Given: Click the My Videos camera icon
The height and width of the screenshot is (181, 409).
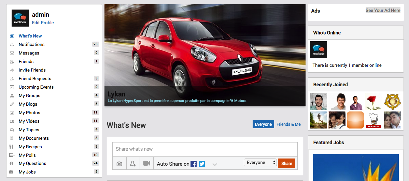Looking at the screenshot, I should click(12, 121).
